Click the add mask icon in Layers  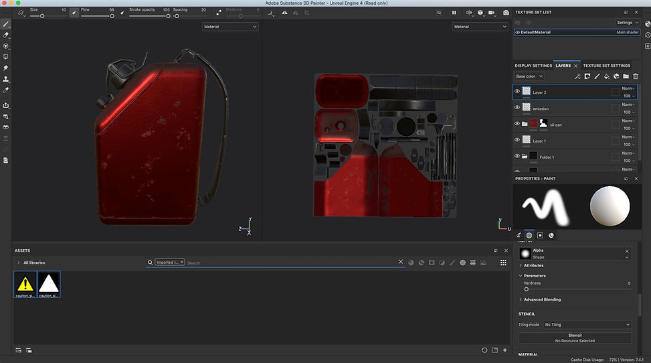coord(587,76)
